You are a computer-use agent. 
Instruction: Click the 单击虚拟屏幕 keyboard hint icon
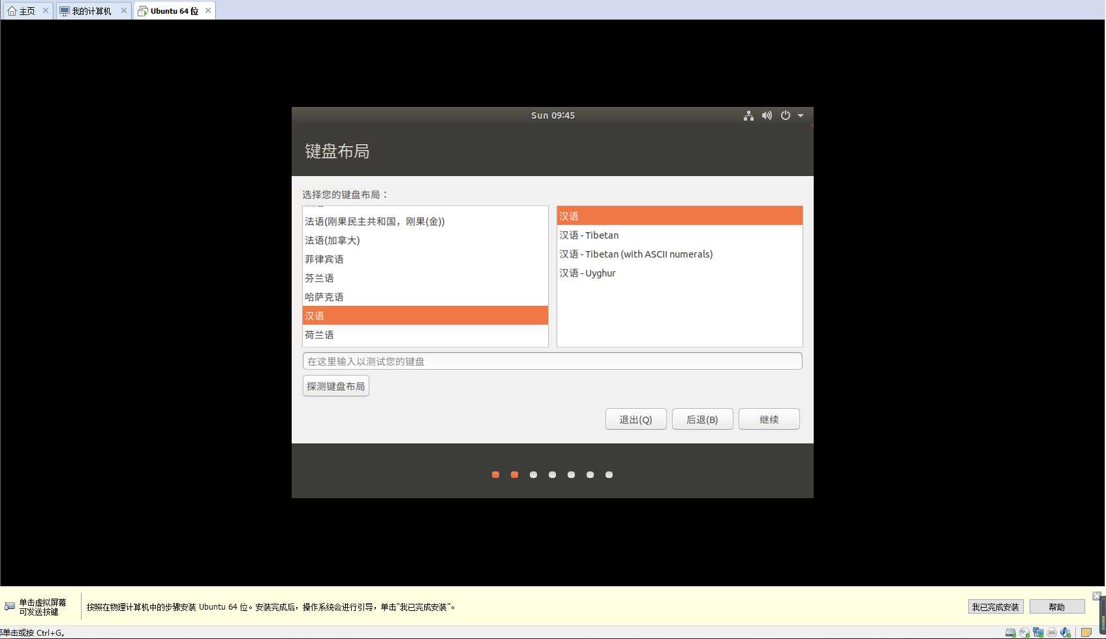9,606
